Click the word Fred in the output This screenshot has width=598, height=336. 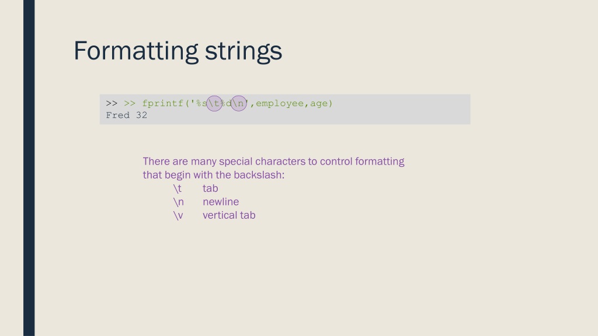click(x=118, y=115)
